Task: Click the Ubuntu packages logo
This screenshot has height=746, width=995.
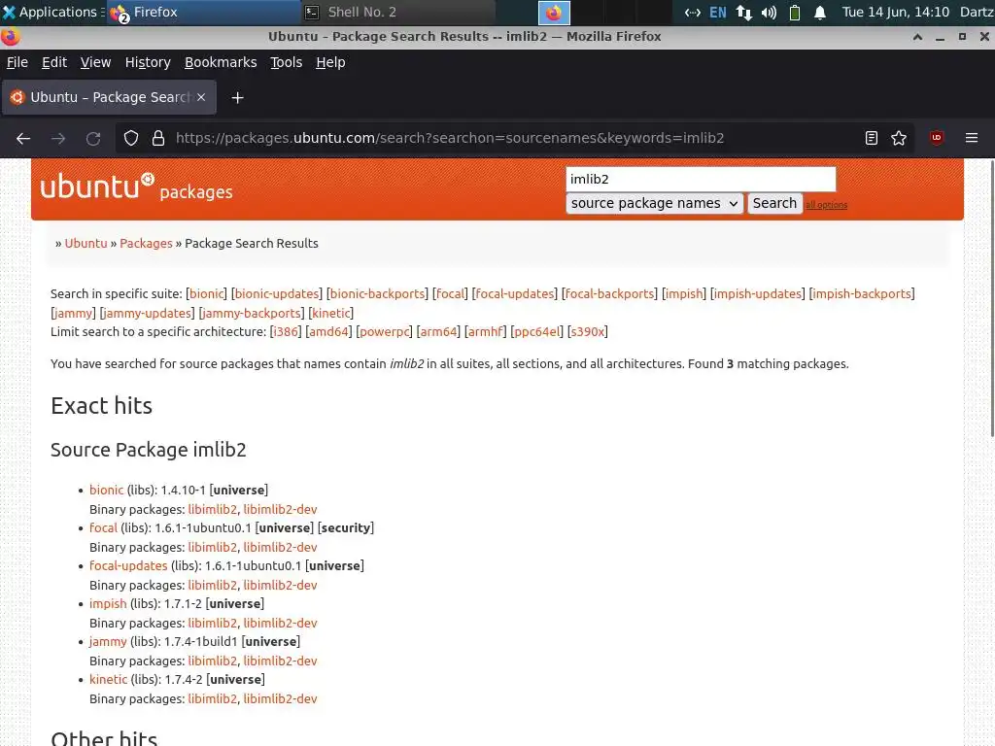Action: click(136, 187)
